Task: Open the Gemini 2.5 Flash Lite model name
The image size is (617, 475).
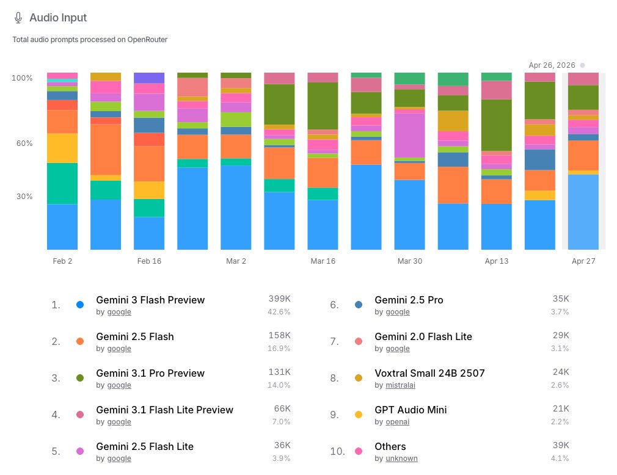Action: coord(145,446)
